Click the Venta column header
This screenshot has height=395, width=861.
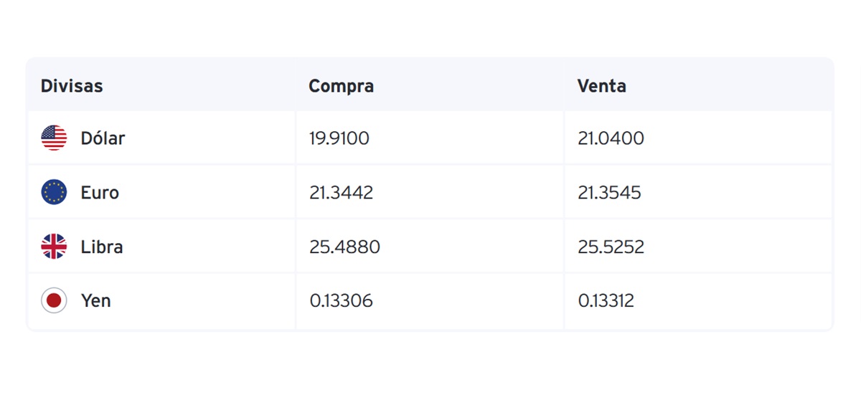tap(602, 86)
